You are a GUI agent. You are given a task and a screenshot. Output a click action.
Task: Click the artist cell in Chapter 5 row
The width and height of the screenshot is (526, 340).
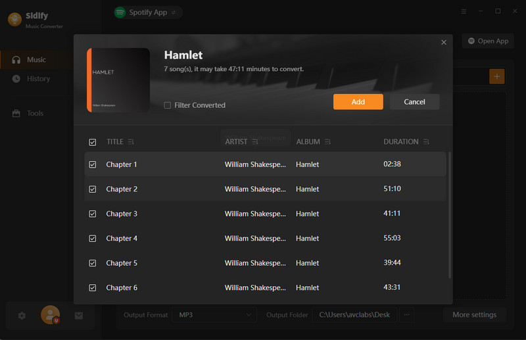pos(255,263)
